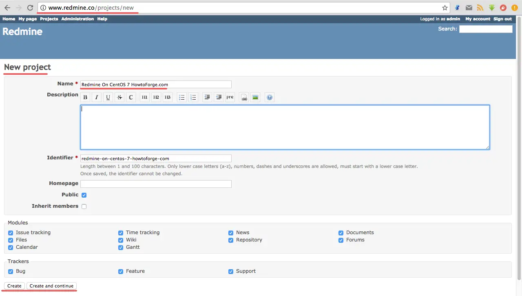Image resolution: width=522 pixels, height=296 pixels.
Task: Insert an ordered numbered list
Action: 193,97
